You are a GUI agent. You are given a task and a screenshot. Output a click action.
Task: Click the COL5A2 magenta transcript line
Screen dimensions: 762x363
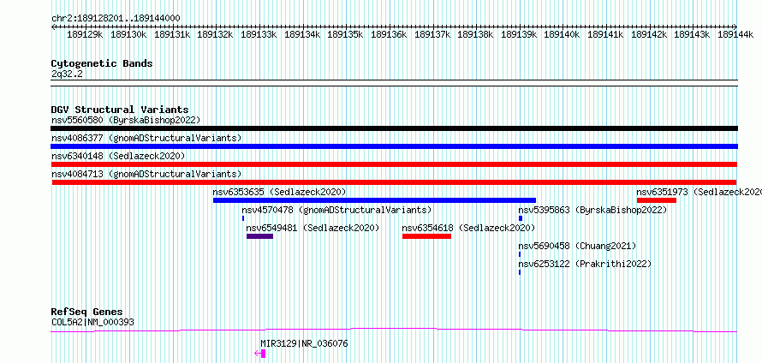[394, 330]
